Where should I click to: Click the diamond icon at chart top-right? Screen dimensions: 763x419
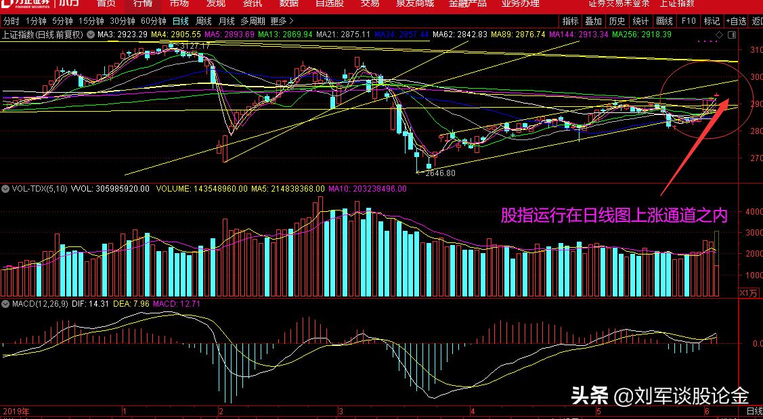pyautogui.click(x=720, y=35)
